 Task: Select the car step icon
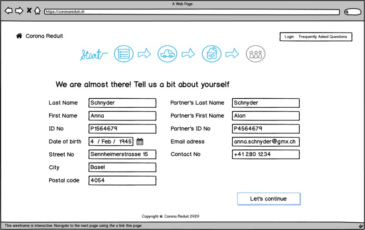(168, 54)
